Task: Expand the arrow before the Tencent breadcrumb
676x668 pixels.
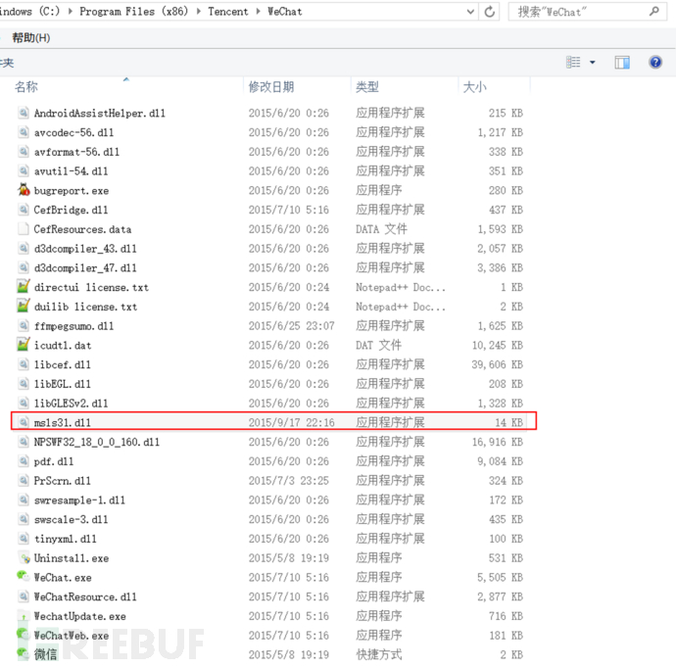Action: click(x=199, y=12)
